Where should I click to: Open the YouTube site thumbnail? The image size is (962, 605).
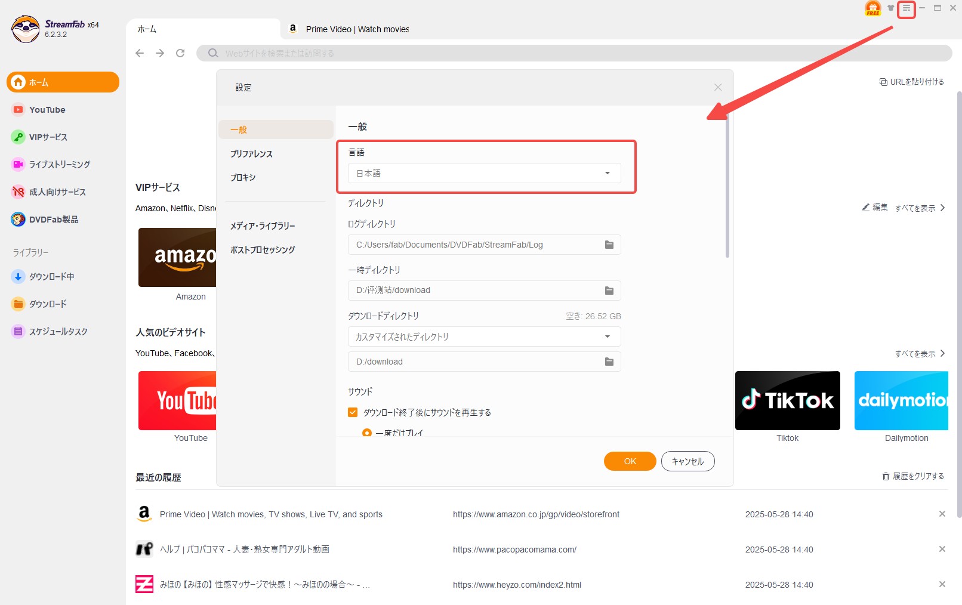click(x=177, y=400)
